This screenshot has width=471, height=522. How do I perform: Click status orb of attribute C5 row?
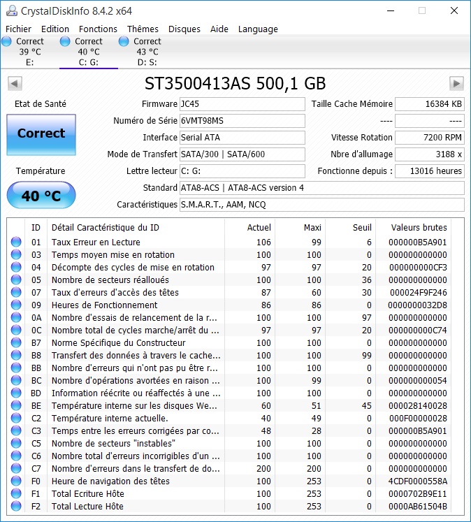(x=16, y=444)
